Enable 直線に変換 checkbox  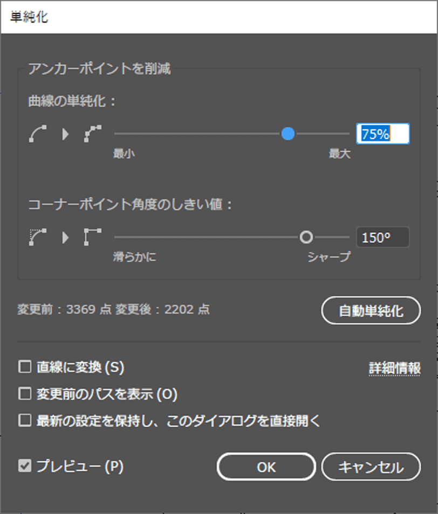[25, 367]
